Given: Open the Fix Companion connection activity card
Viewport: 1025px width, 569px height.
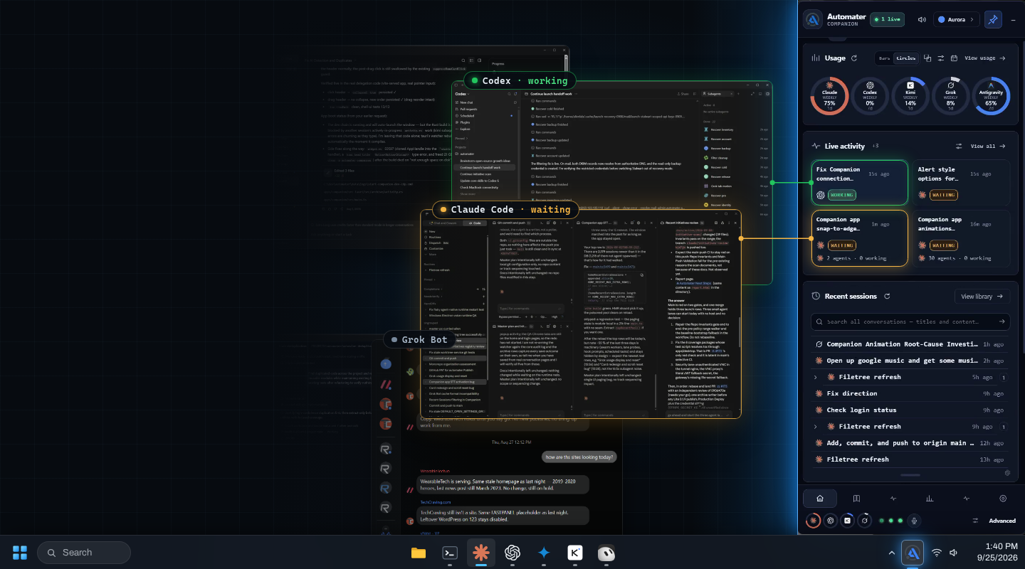Looking at the screenshot, I should (x=860, y=183).
